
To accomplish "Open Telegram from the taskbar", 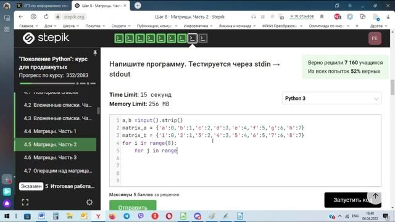I will 127,216.
